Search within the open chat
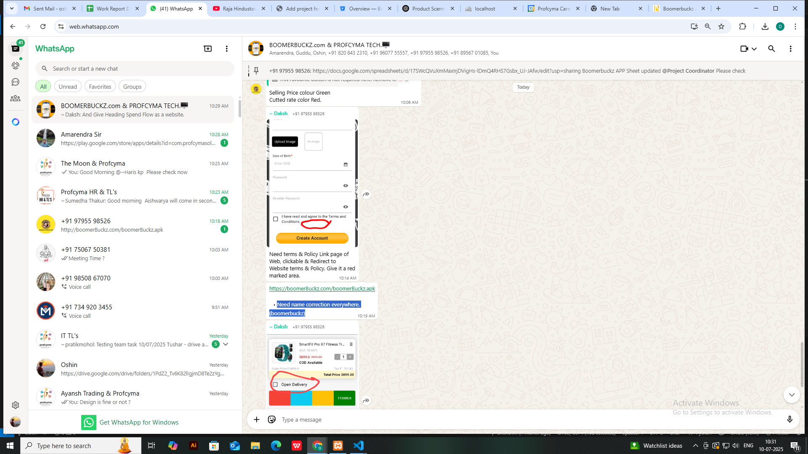808x454 pixels. coord(771,49)
